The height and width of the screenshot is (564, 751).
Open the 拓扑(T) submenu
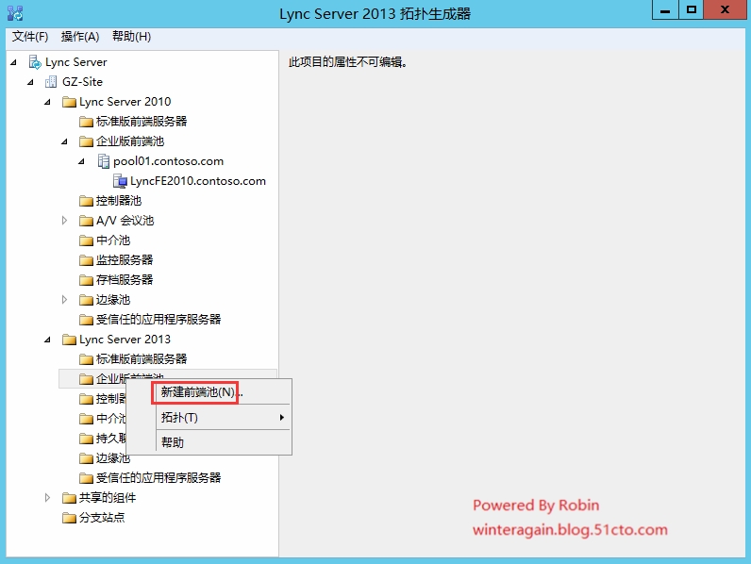coord(224,418)
